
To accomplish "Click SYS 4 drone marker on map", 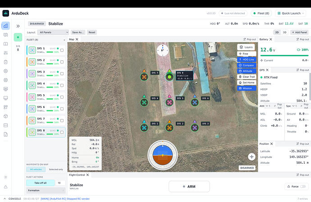I will tap(144, 102).
